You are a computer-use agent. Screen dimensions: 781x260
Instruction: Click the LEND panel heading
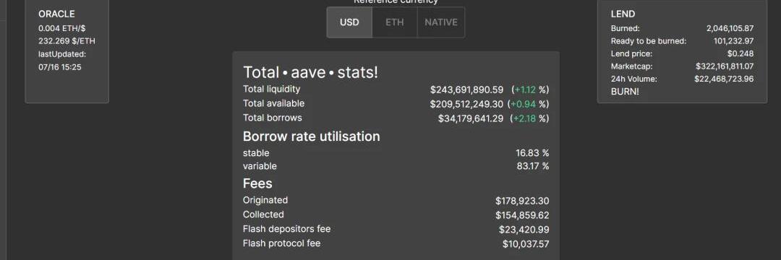click(623, 14)
